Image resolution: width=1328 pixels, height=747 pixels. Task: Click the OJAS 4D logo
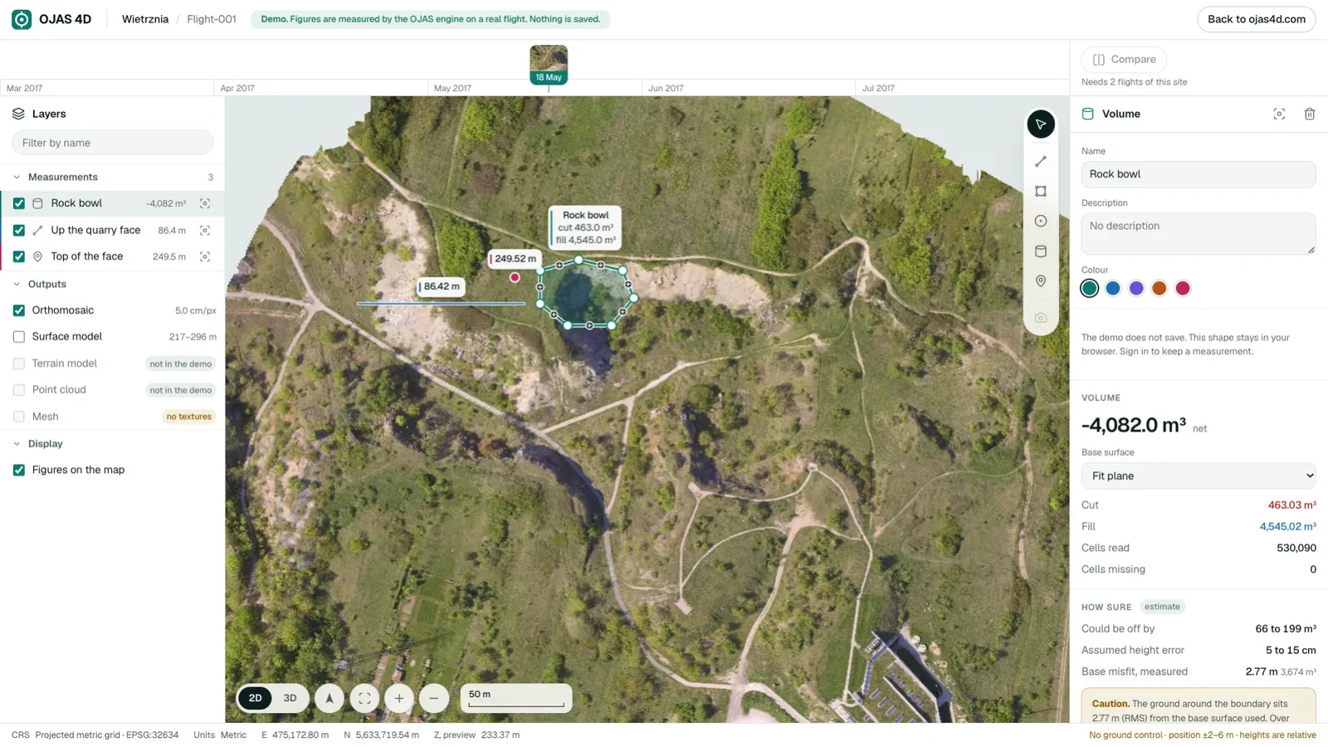tap(51, 19)
